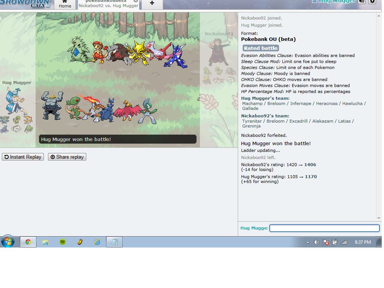
Task: Click the opponent's Breloom sprite in the top row
Action: (x=100, y=52)
